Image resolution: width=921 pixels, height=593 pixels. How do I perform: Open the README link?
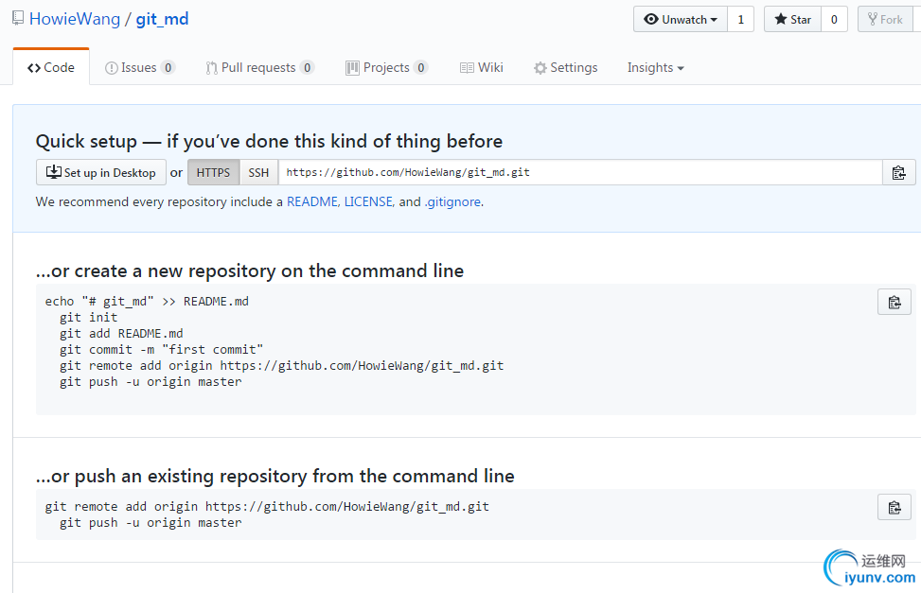pos(312,202)
